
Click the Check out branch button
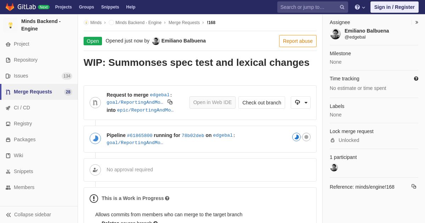click(262, 103)
